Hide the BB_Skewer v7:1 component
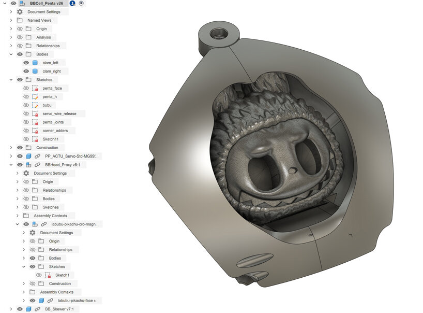Screen dimensions: 423x313 click(20, 309)
